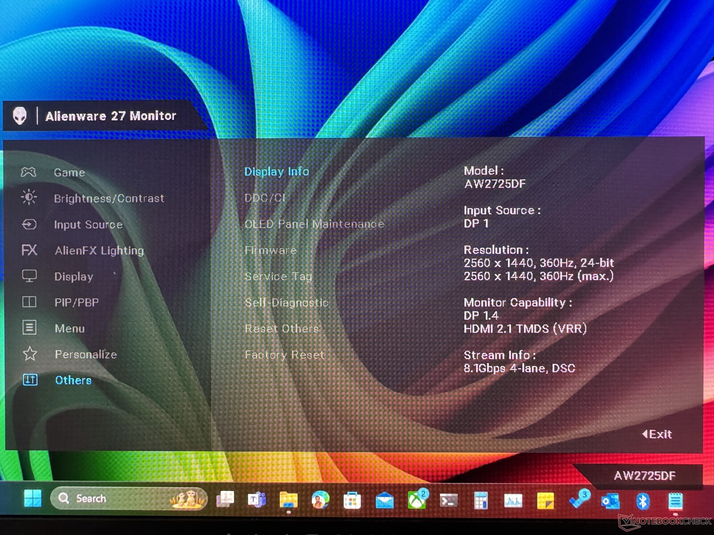714x535 pixels.
Task: Click the Brightness/Contrast sun icon
Action: 29,197
